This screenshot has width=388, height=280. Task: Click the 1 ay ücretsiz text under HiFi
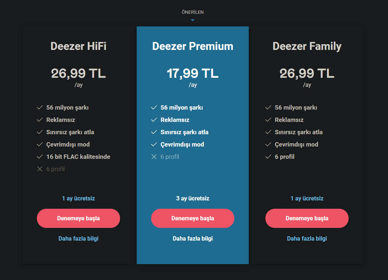pos(78,198)
